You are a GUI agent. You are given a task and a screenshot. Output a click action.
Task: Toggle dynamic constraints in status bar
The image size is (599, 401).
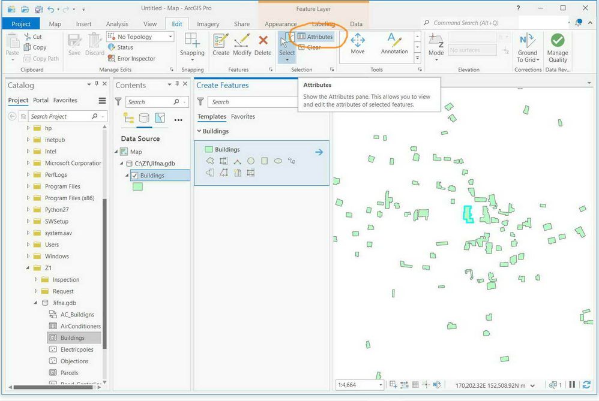(x=404, y=385)
